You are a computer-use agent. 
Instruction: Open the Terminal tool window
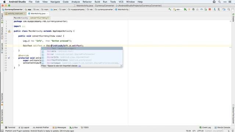pos(10,128)
